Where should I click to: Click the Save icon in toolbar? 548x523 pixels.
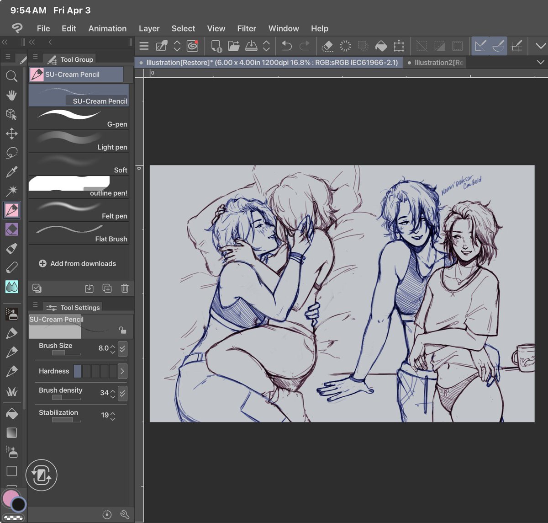(251, 46)
